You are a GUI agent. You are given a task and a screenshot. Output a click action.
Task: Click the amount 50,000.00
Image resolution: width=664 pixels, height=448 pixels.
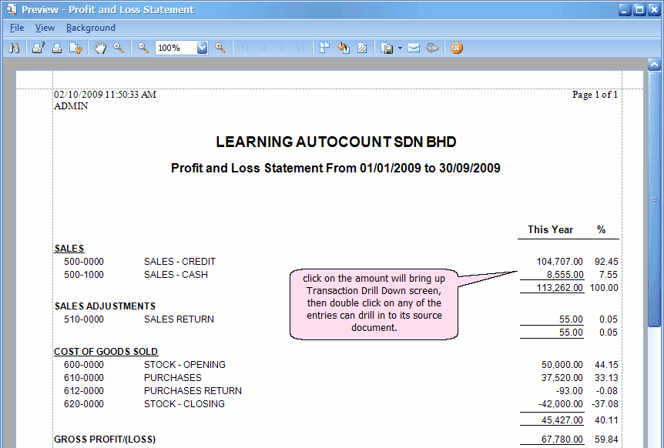coord(562,365)
